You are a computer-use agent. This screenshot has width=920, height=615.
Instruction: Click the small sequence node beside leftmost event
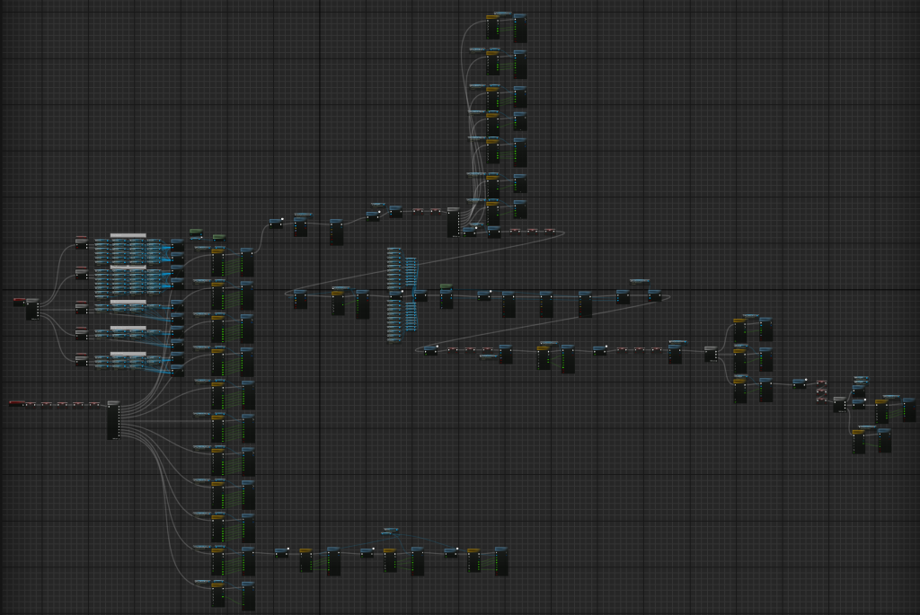pos(32,309)
